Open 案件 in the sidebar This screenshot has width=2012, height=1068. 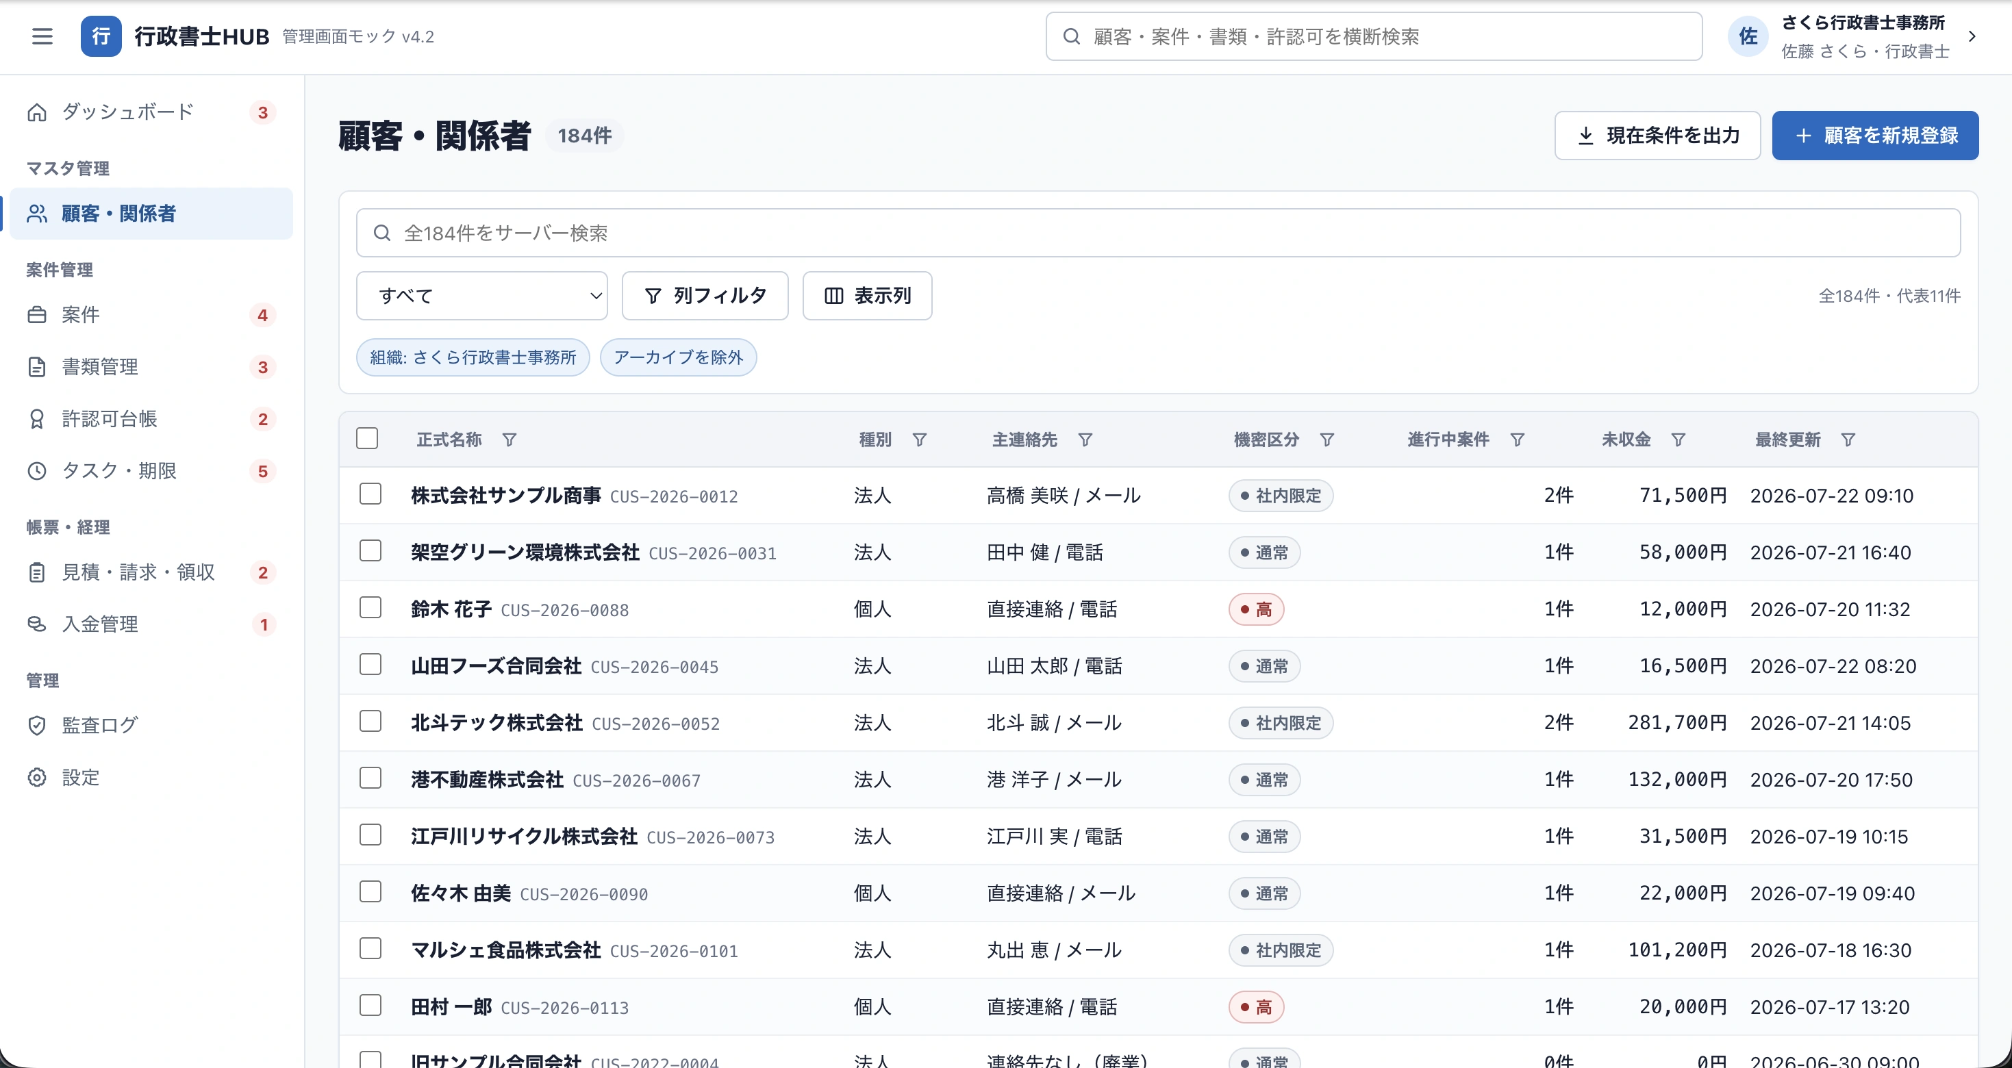coord(151,315)
